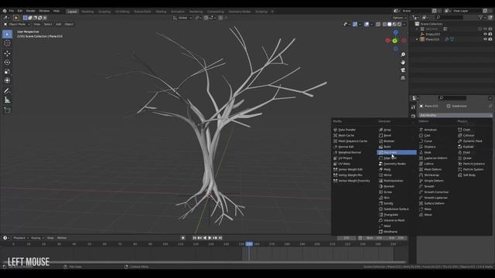
Task: Toggle viewport visibility eye for Plane.010
Action: pos(485,39)
